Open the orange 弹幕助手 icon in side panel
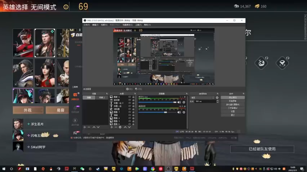307x172 pixels. [75, 95]
